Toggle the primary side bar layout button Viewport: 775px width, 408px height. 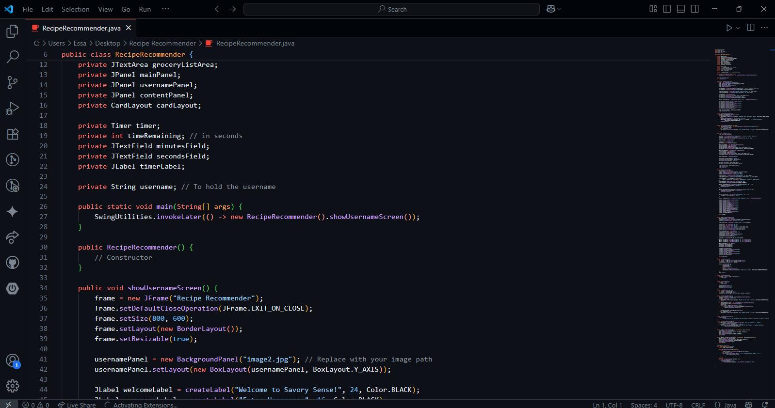(667, 9)
